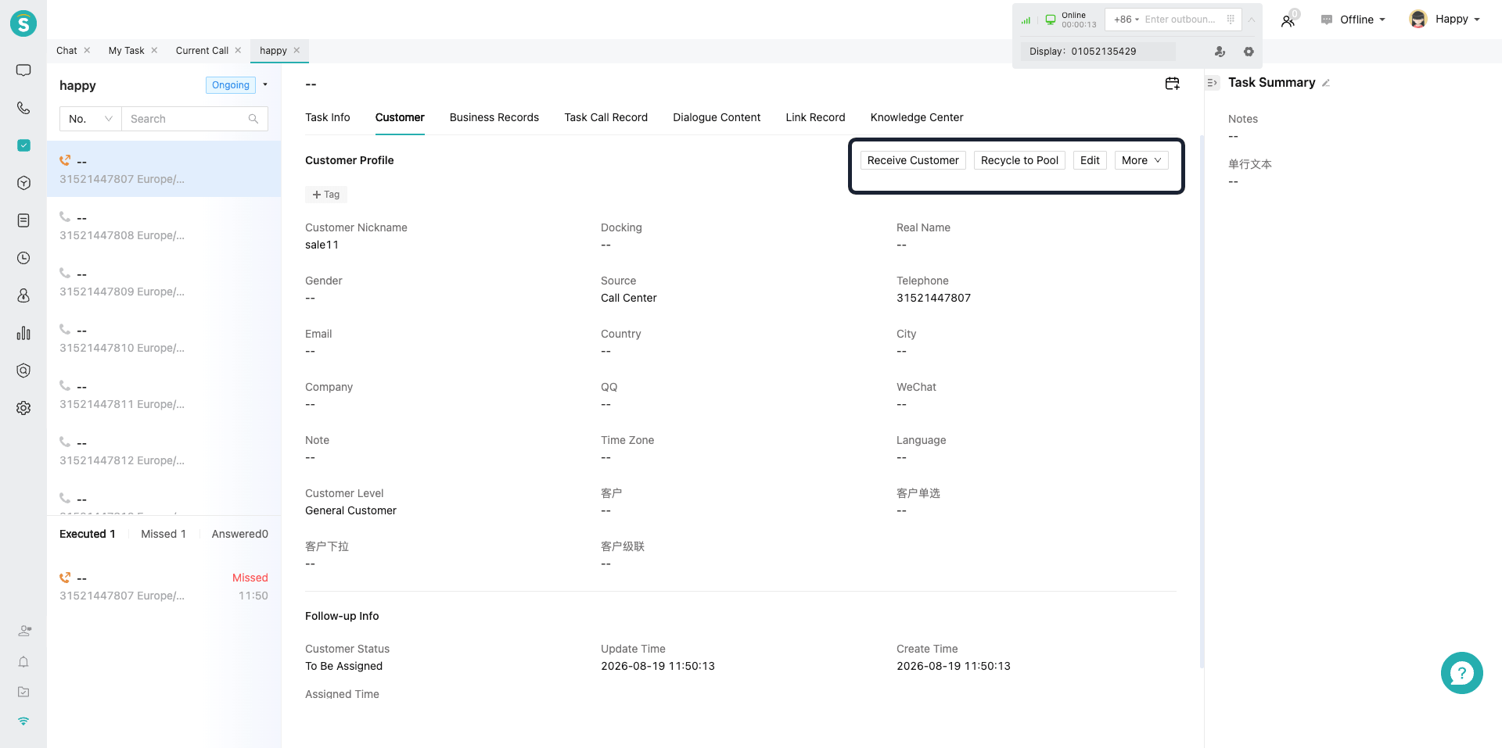Open the No. search type dropdown

pos(91,119)
